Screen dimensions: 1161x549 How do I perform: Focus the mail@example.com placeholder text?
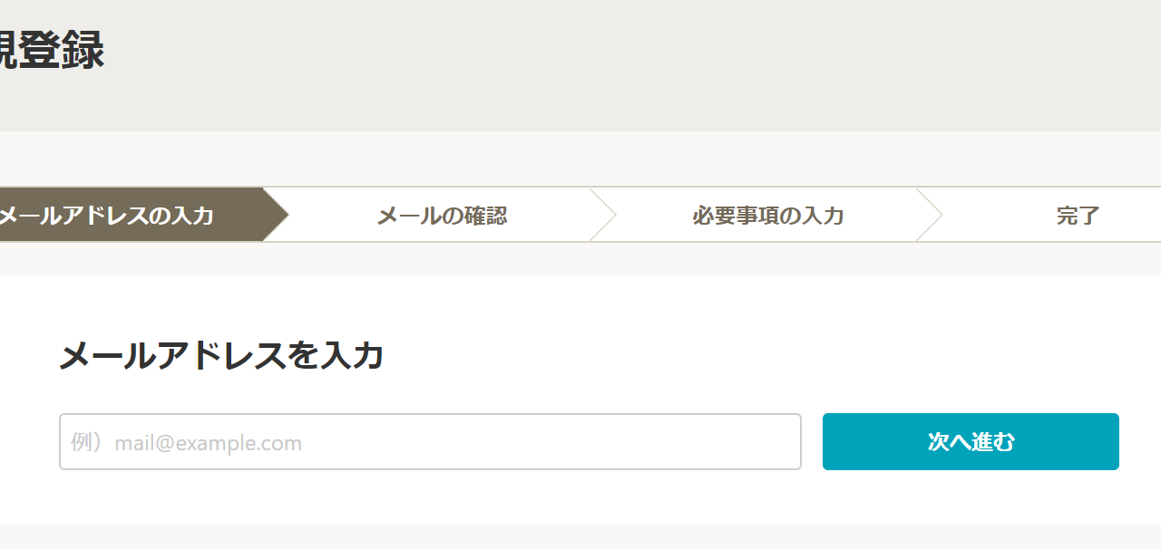208,443
